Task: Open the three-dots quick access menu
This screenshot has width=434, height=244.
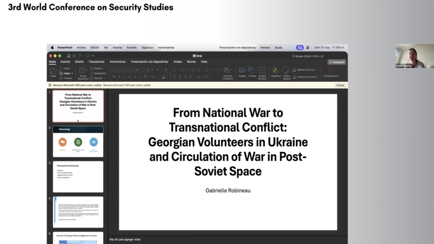Action: point(93,56)
